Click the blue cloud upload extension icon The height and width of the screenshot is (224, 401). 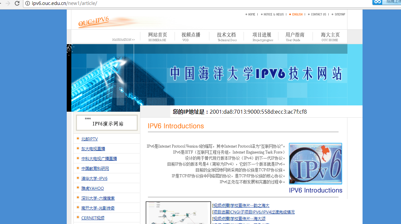pos(377,2)
